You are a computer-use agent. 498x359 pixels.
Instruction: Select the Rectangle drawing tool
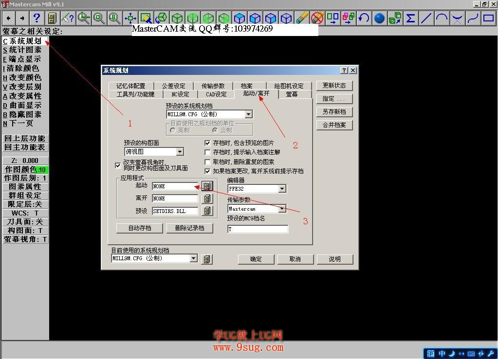[488, 18]
